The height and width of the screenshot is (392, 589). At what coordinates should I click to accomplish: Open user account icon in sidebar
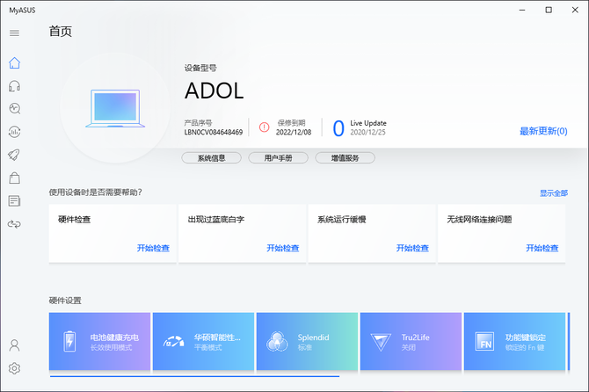[14, 345]
